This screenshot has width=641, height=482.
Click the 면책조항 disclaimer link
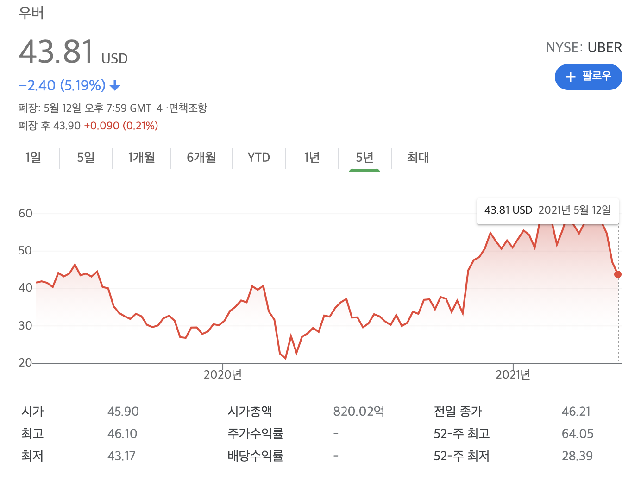(188, 108)
